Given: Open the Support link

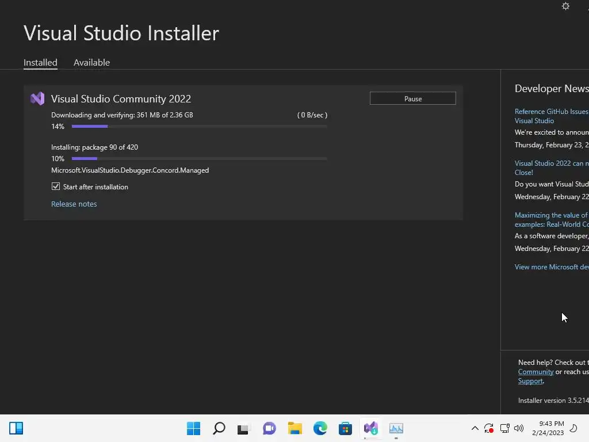Looking at the screenshot, I should [530, 381].
